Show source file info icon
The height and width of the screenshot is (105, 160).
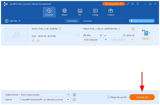point(59,29)
